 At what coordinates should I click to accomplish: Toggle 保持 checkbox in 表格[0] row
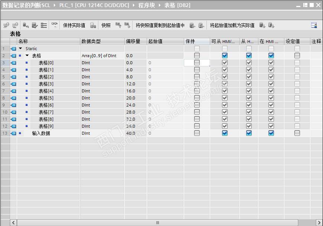point(197,63)
